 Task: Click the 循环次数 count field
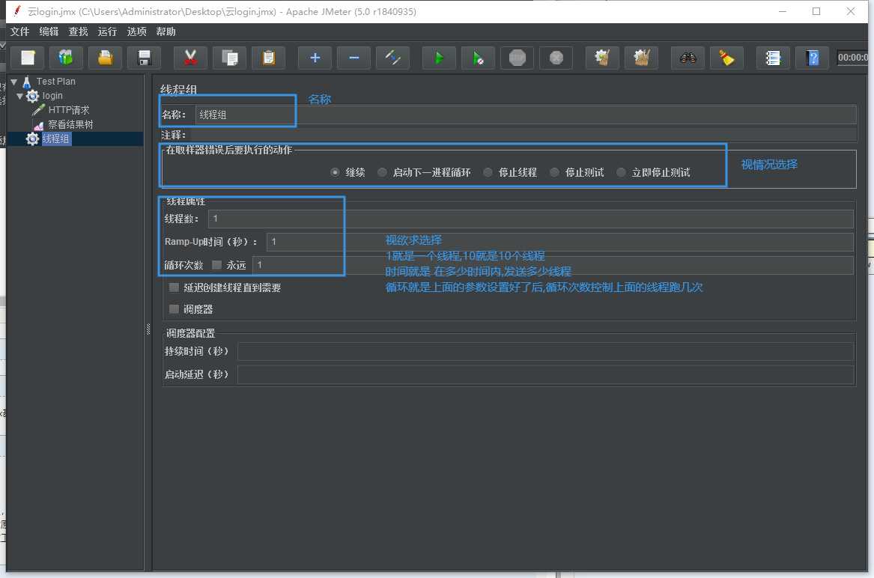tap(553, 265)
